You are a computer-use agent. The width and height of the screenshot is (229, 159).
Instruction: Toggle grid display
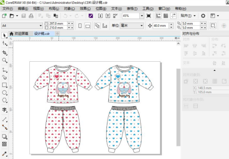pyautogui.click(x=166, y=16)
